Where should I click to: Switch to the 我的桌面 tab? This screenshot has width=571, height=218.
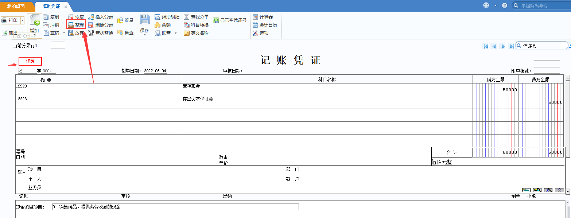pyautogui.click(x=16, y=7)
